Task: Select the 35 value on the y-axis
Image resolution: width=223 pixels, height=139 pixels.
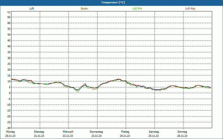Action: (9, 52)
